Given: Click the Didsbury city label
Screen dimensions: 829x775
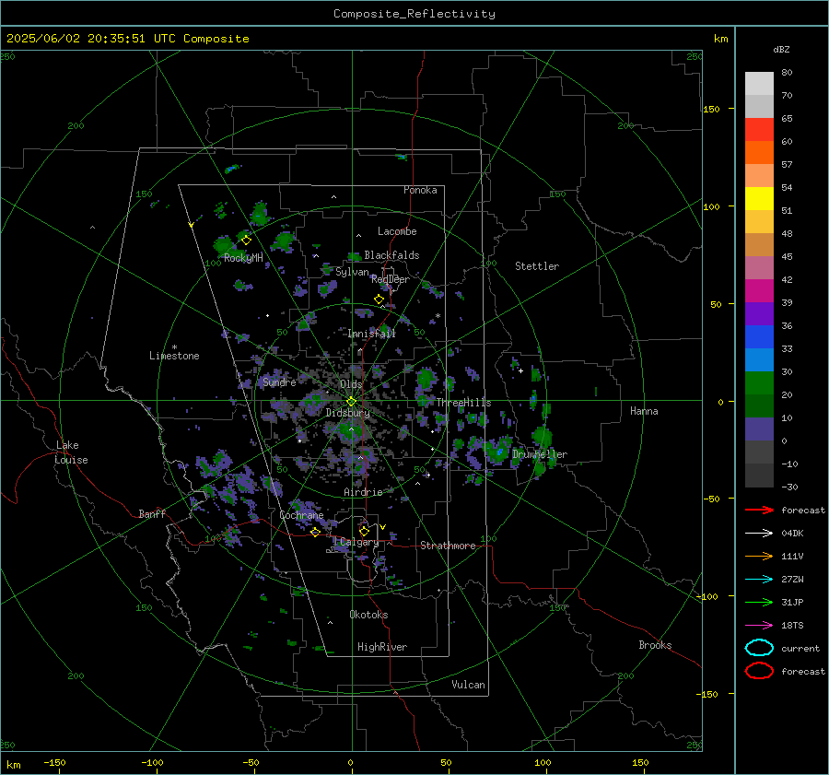Looking at the screenshot, I should click(x=347, y=413).
